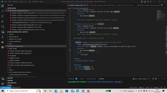Open File Explorer from taskbar
The width and height of the screenshot is (167, 93).
point(61,91)
